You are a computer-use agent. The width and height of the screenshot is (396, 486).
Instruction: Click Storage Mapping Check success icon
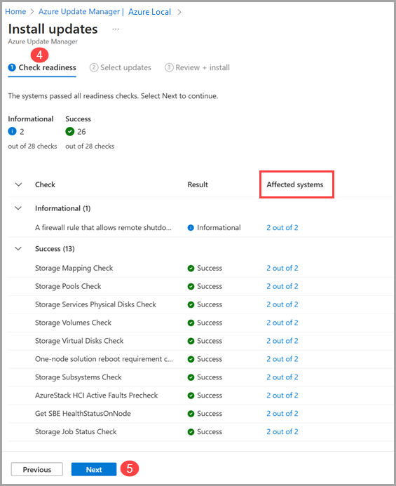pyautogui.click(x=191, y=268)
